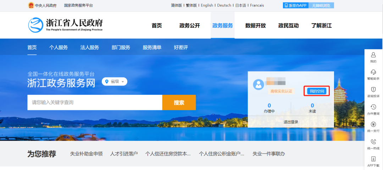Open the 数据开放 menu item
The height and width of the screenshot is (170, 383).
point(255,26)
